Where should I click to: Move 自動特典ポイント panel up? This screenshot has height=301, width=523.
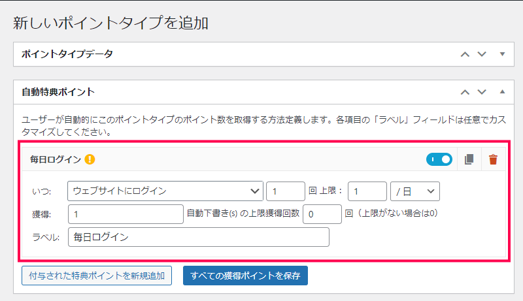[465, 92]
